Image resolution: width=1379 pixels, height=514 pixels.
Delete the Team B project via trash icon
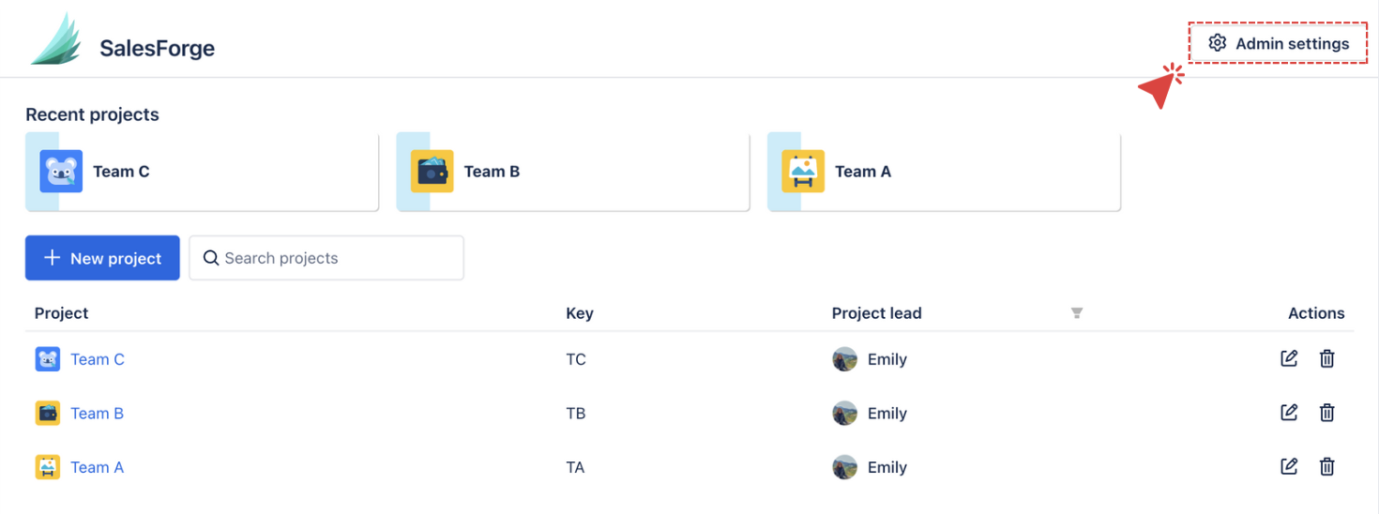click(x=1326, y=413)
